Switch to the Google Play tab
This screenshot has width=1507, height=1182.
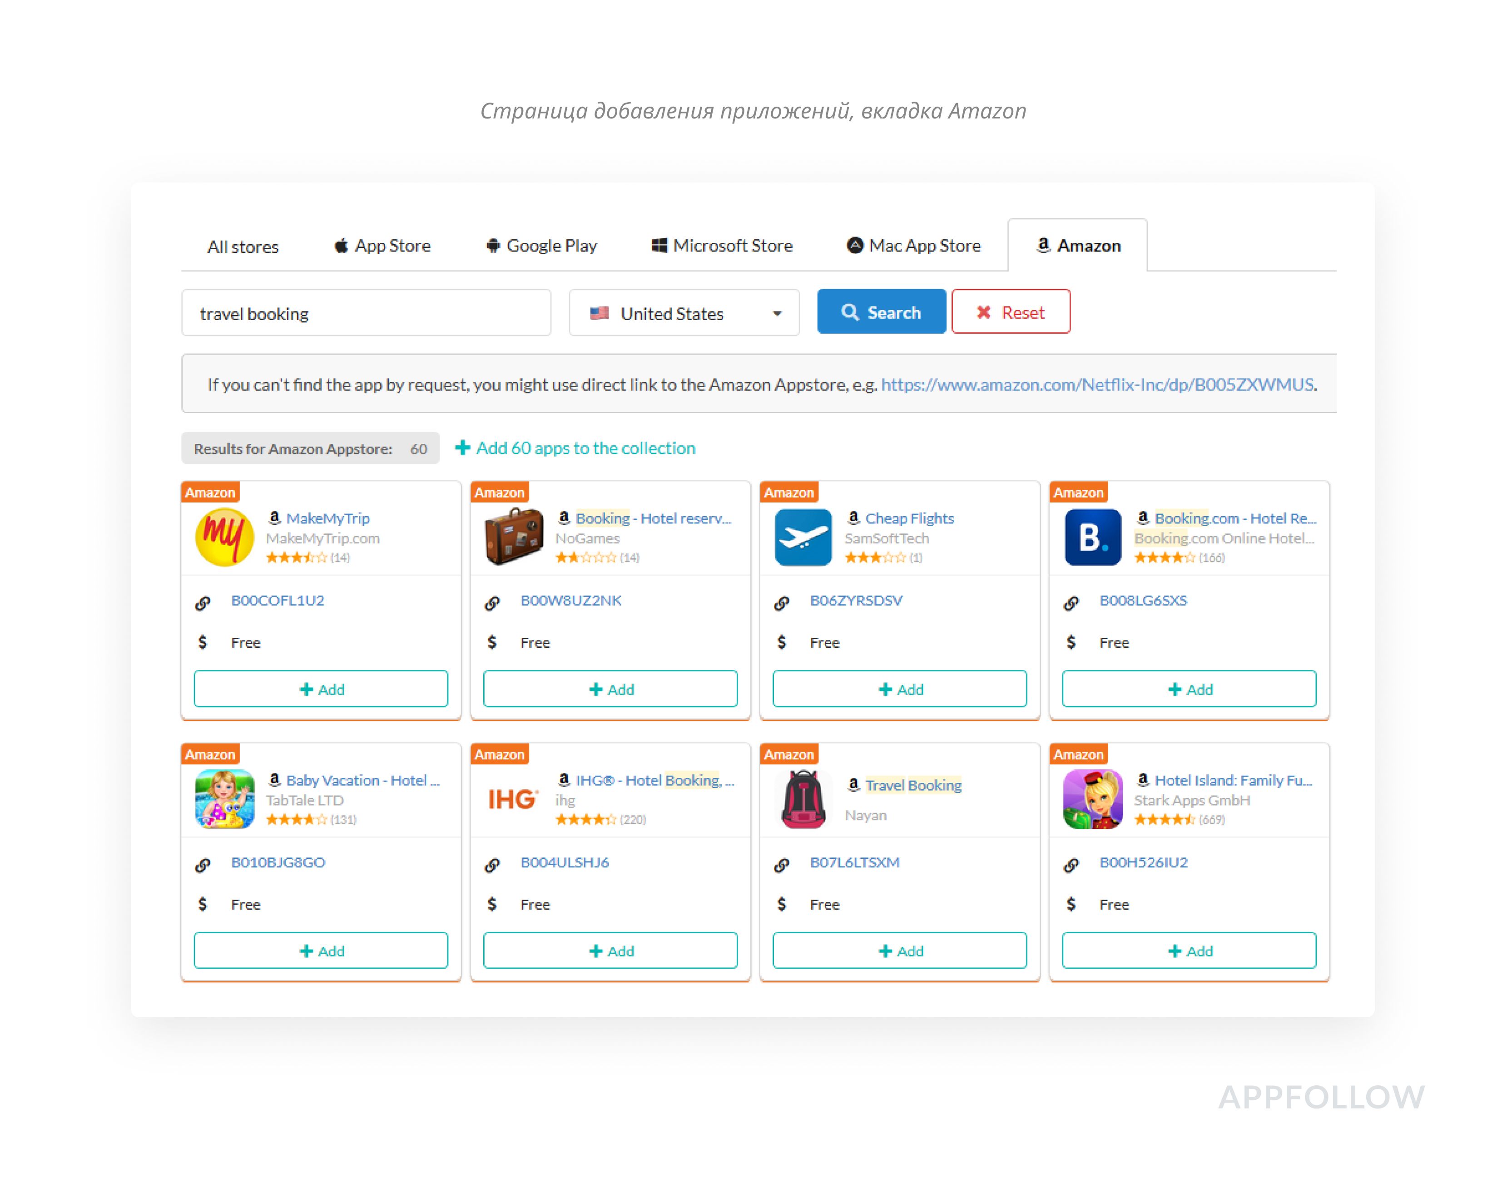[x=541, y=246]
